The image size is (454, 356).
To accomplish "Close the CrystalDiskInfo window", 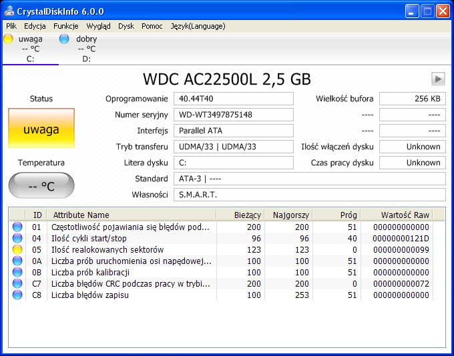I will tap(443, 11).
